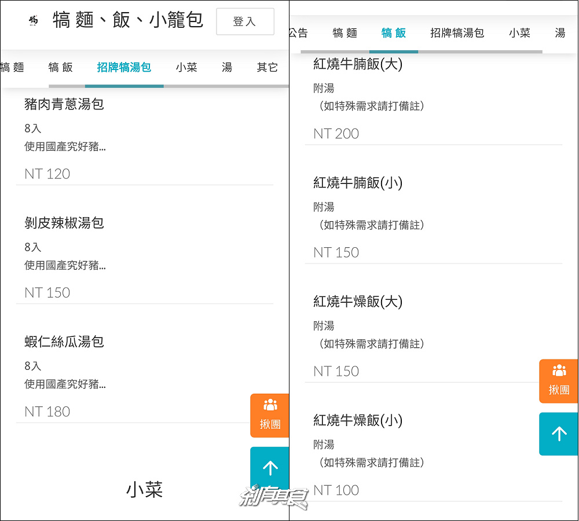This screenshot has width=579, height=521.
Task: Open 招牌犒湯包 tab in right panel
Action: [457, 33]
